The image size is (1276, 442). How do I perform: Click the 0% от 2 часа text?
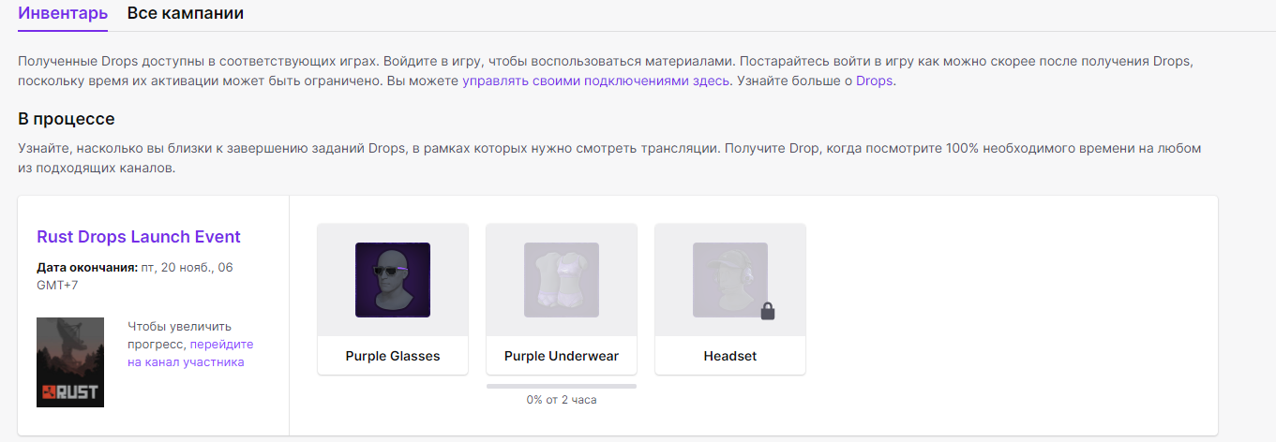(x=562, y=400)
